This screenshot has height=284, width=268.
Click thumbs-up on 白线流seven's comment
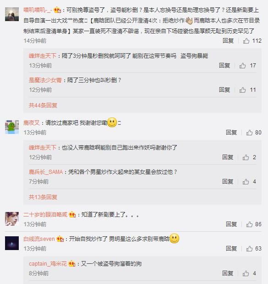tap(249, 249)
